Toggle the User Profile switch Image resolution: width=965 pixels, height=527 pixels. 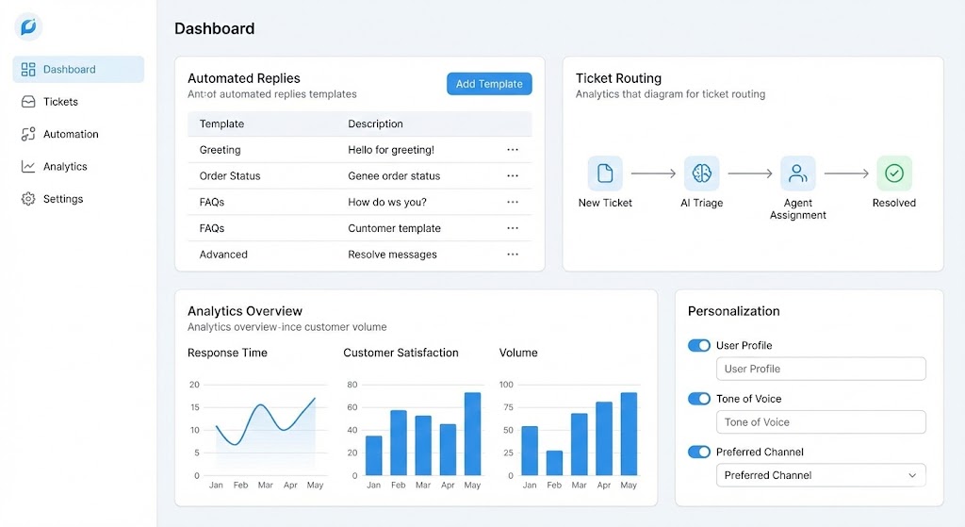[699, 345]
